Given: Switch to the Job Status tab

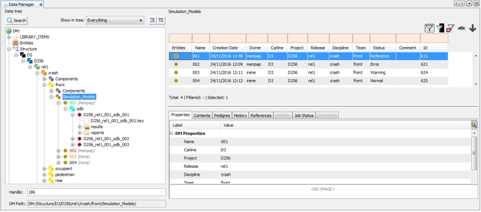Looking at the screenshot, I should [304, 115].
